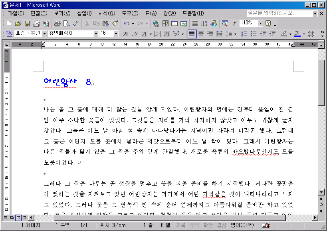Click 영어(미국) language in the status bar
This screenshot has height=231, width=327.
point(242,225)
